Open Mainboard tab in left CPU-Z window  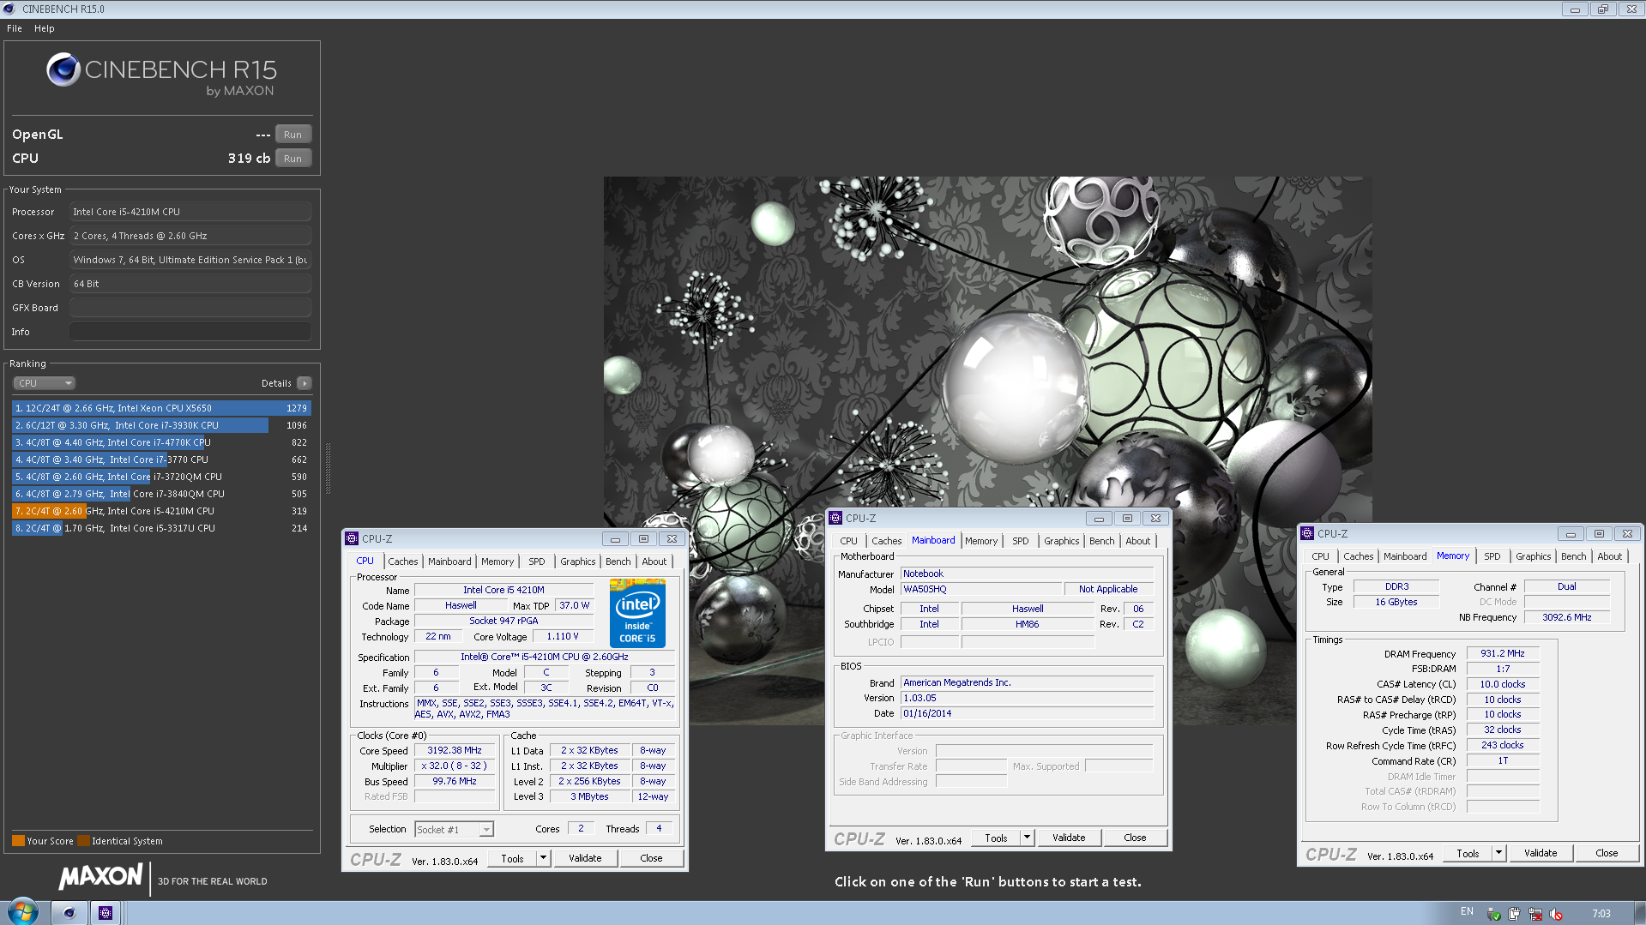pyautogui.click(x=449, y=562)
